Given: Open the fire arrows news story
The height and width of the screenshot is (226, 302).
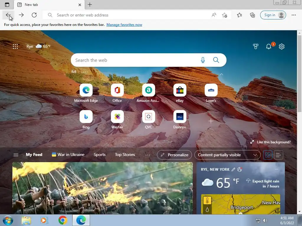Looking at the screenshot, I should pos(103,188).
